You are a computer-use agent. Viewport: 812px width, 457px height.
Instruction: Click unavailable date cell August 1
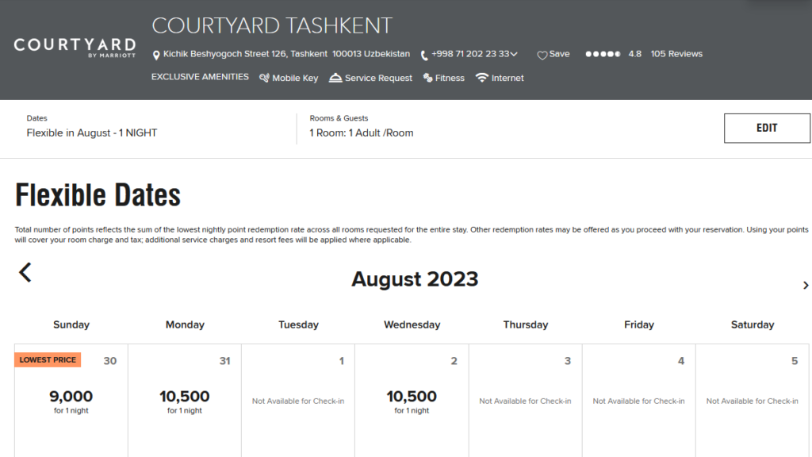[x=298, y=400]
